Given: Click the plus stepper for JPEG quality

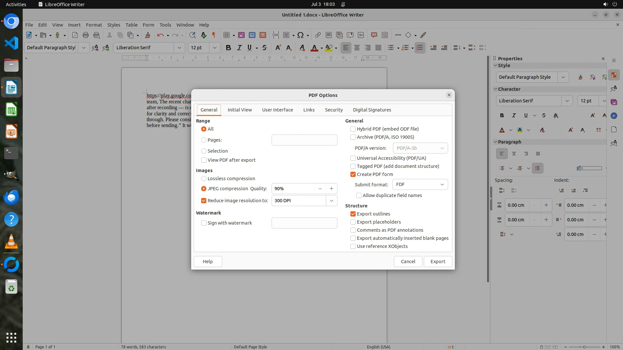Looking at the screenshot, I should pos(331,189).
